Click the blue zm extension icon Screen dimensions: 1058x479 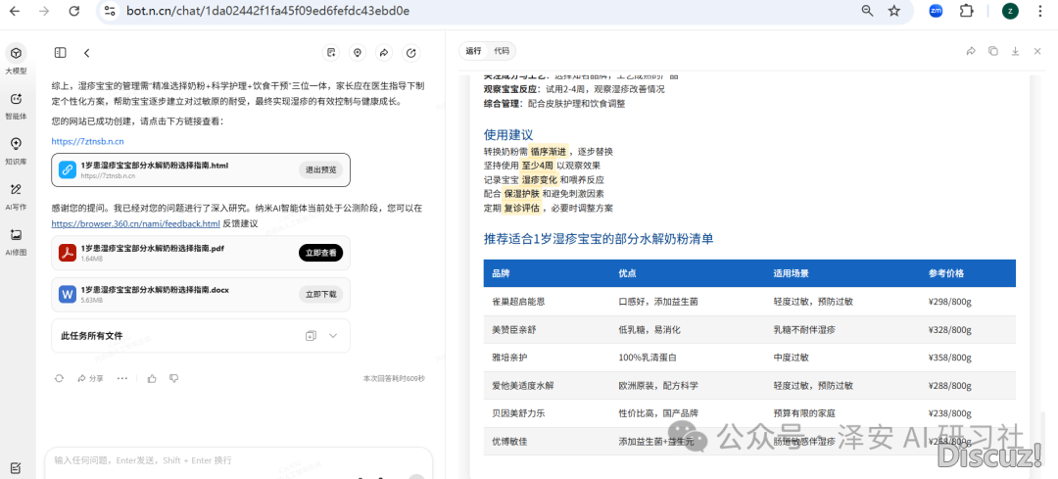point(936,11)
